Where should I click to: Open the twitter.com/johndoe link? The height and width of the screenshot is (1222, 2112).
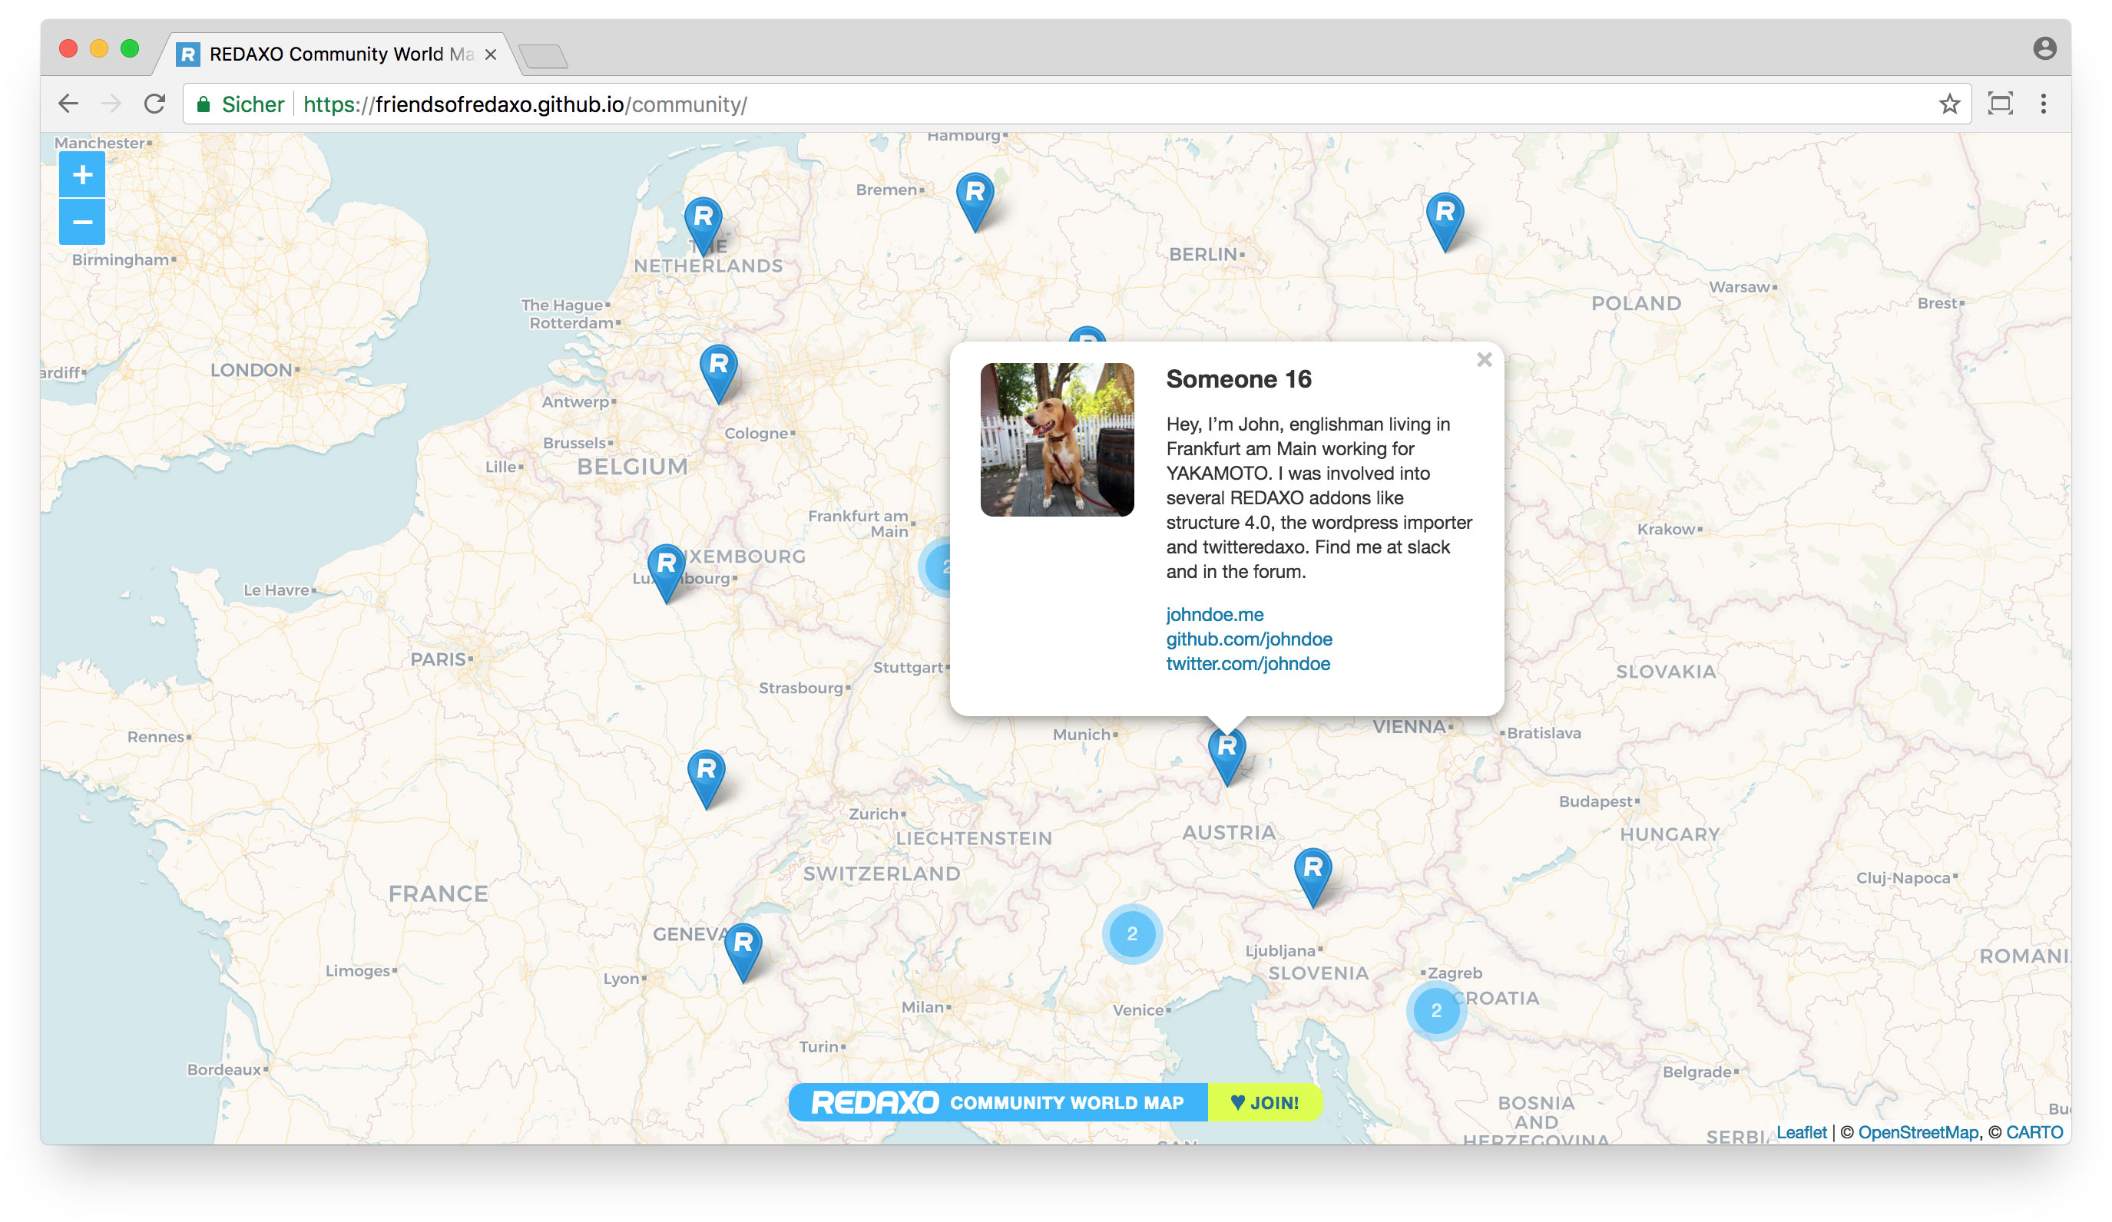coord(1248,663)
